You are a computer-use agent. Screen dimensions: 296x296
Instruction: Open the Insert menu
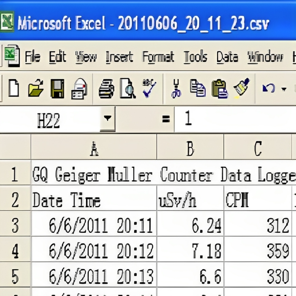click(x=120, y=57)
